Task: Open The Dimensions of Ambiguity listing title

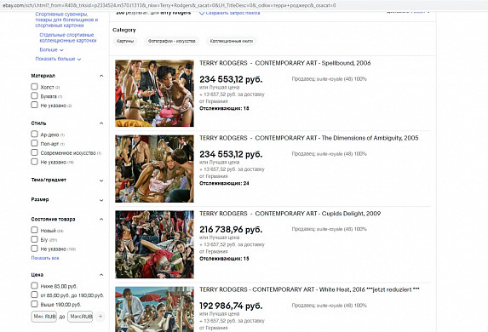Action: 309,138
